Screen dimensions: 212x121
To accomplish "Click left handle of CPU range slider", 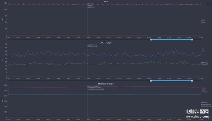I will click(x=151, y=81).
